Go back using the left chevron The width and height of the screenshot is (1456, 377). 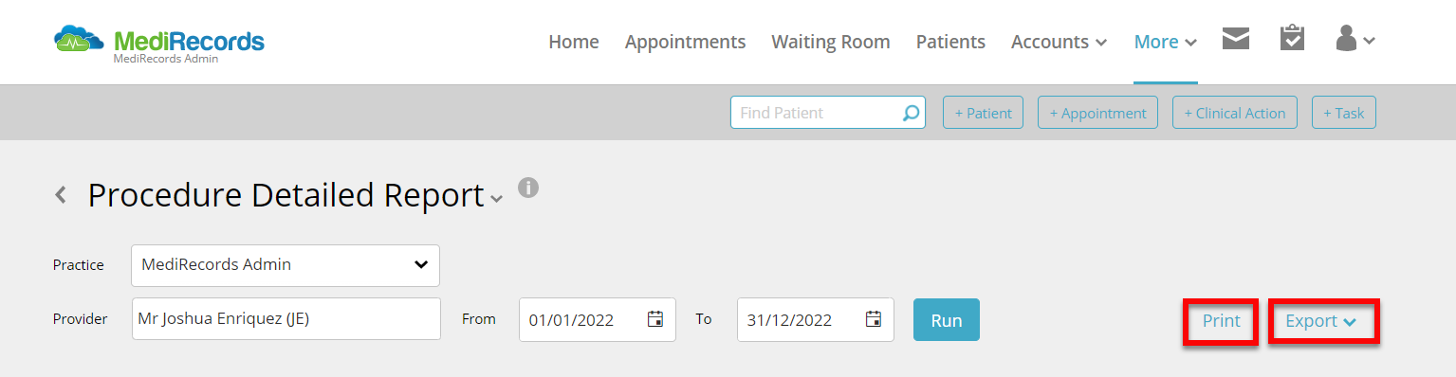[61, 195]
